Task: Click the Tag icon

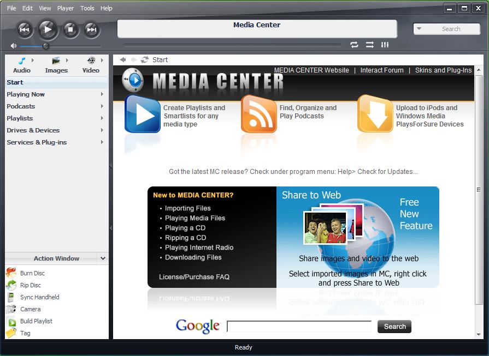Action: [x=11, y=333]
